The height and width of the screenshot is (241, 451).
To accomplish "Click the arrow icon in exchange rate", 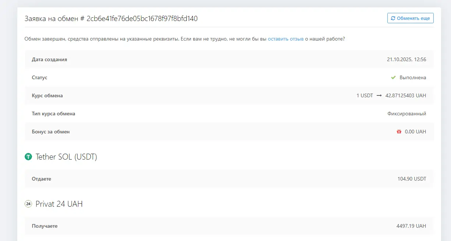I will (379, 95).
